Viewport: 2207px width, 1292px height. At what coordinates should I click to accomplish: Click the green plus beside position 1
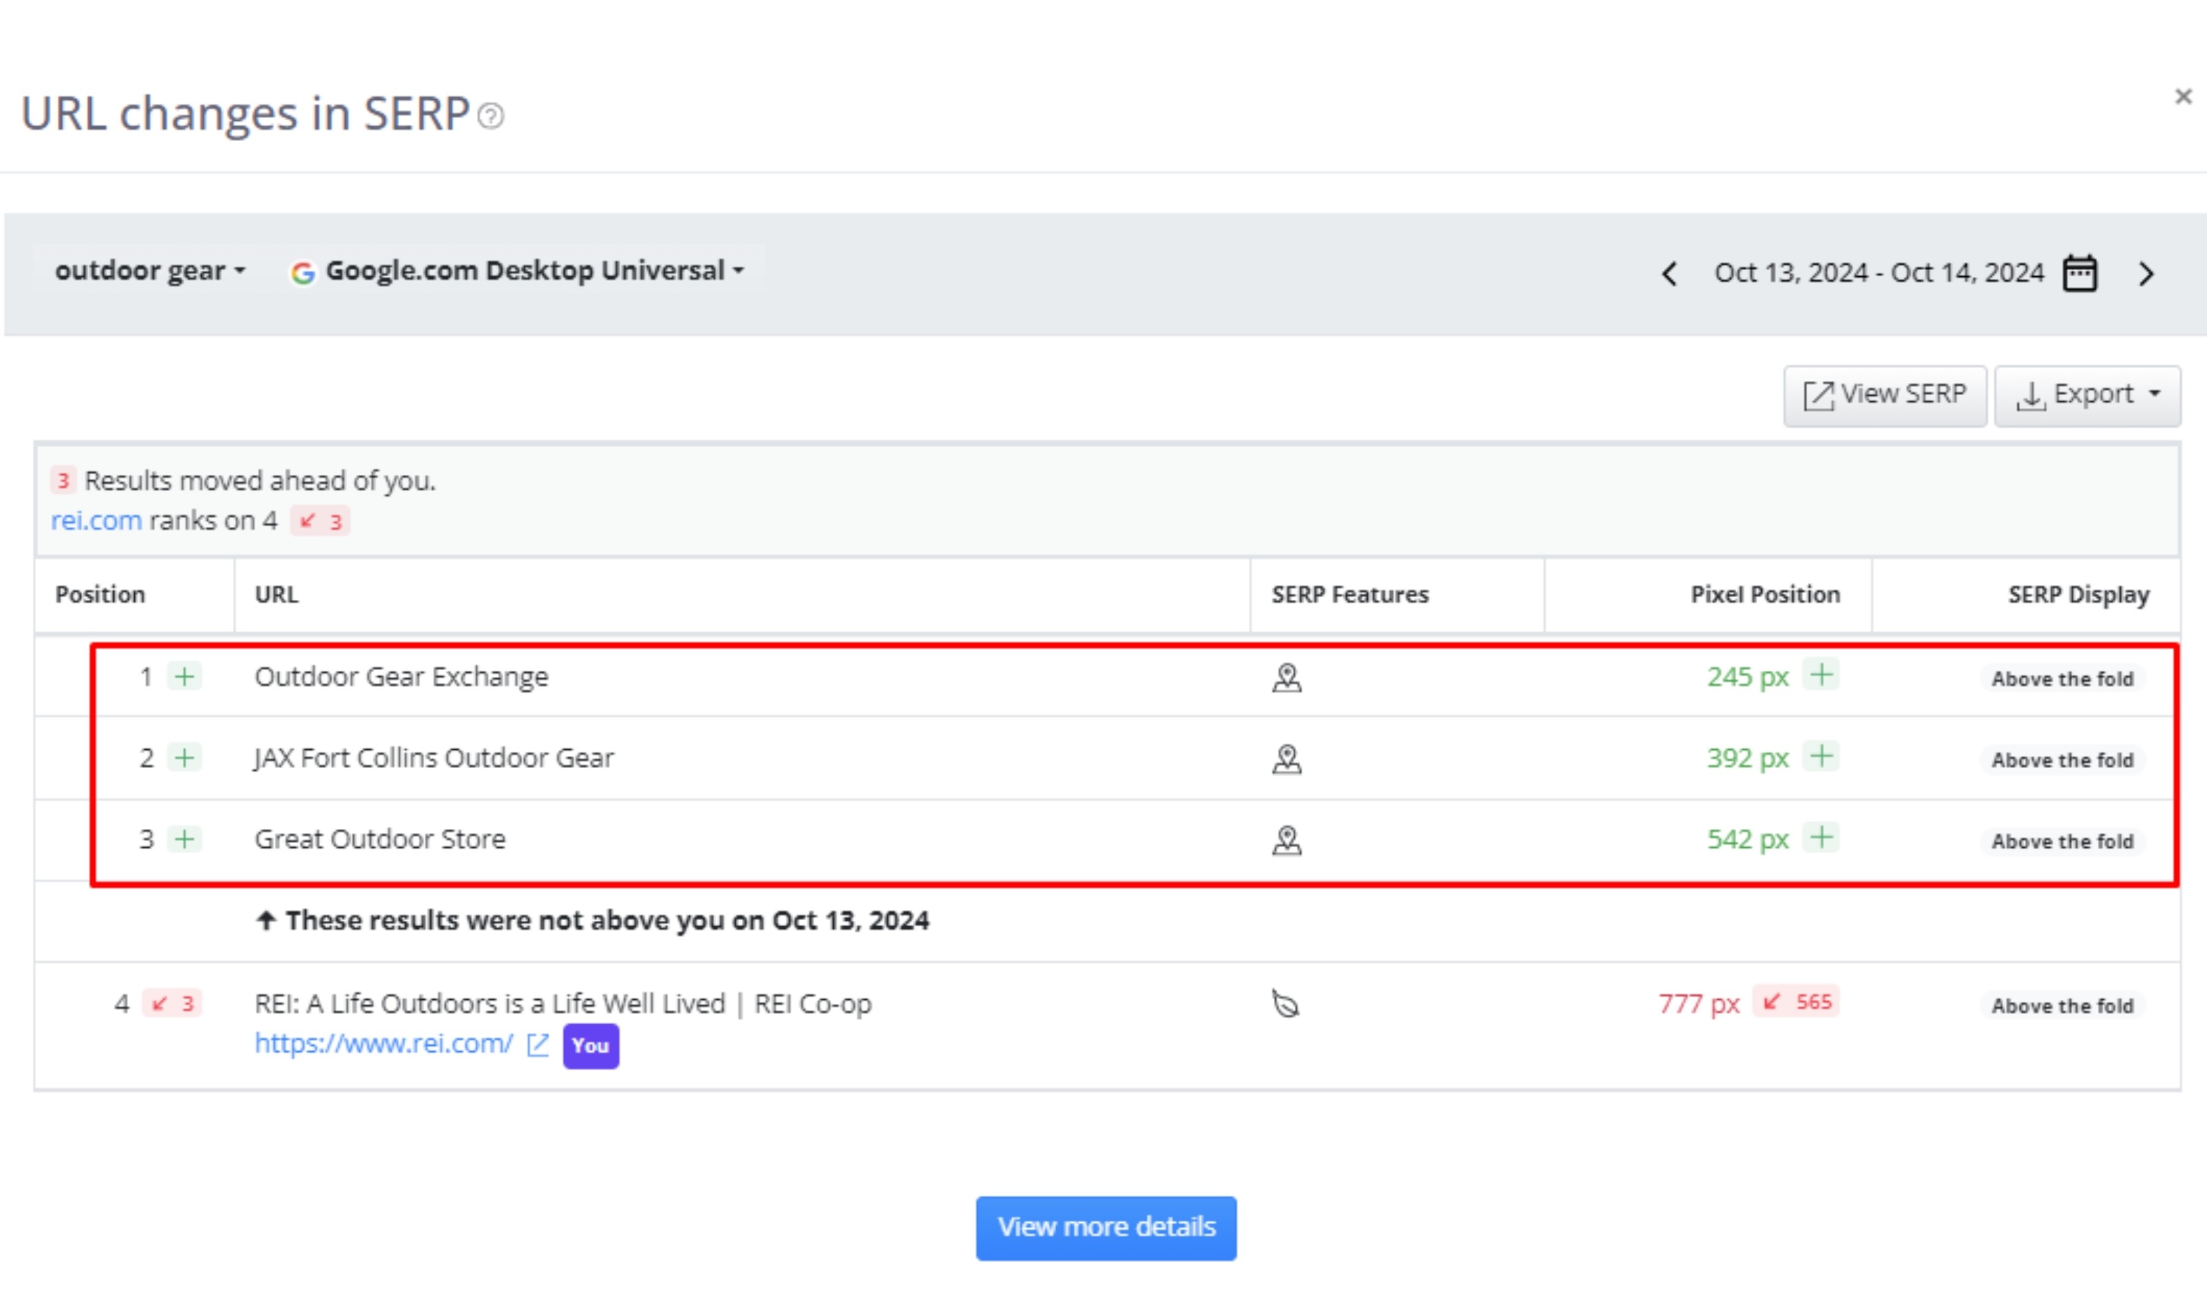coord(185,676)
